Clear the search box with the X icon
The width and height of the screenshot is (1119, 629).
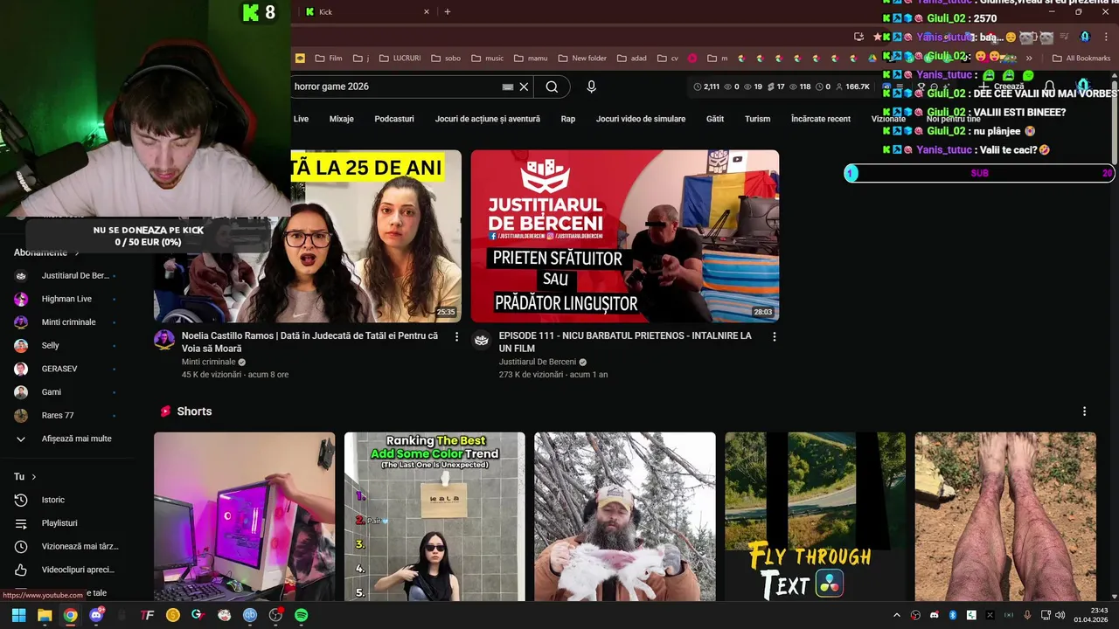(x=525, y=86)
